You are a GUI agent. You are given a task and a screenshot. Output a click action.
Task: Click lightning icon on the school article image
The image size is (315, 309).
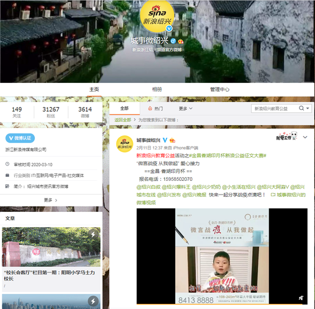(x=93, y=234)
